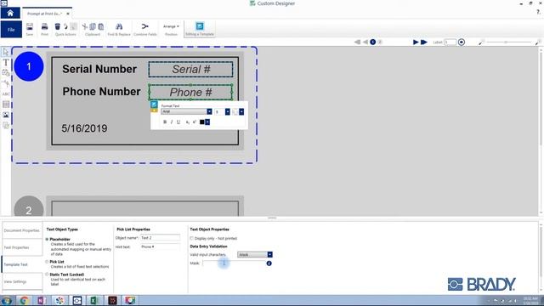Viewport: 544px width, 306px height.
Task: Open the text alignment dropdown arrow
Action: click(x=241, y=111)
